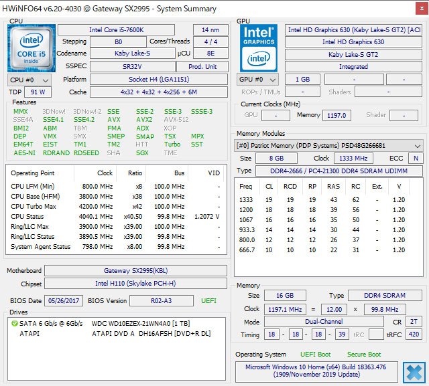Image resolution: width=429 pixels, height=386 pixels.
Task: Select the ATAPI DVD A DH16AFSH drive entry
Action: pyautogui.click(x=151, y=334)
